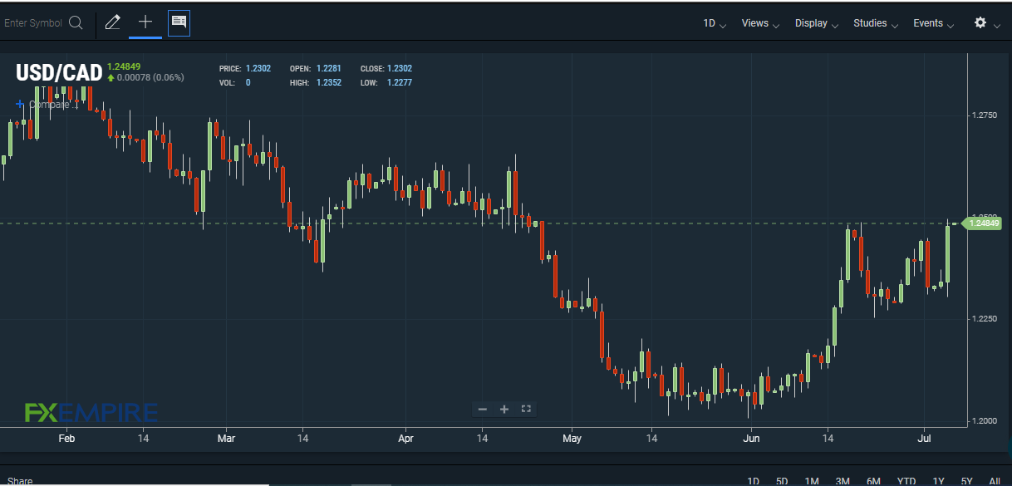The width and height of the screenshot is (1012, 486).
Task: Click the Jun date axis label
Action: (751, 438)
